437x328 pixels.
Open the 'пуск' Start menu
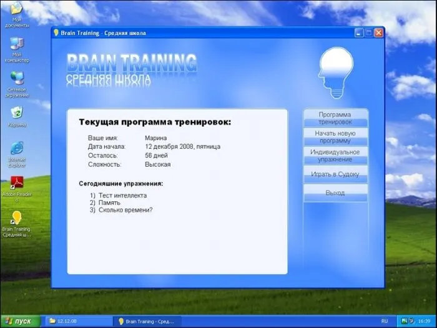click(20, 321)
